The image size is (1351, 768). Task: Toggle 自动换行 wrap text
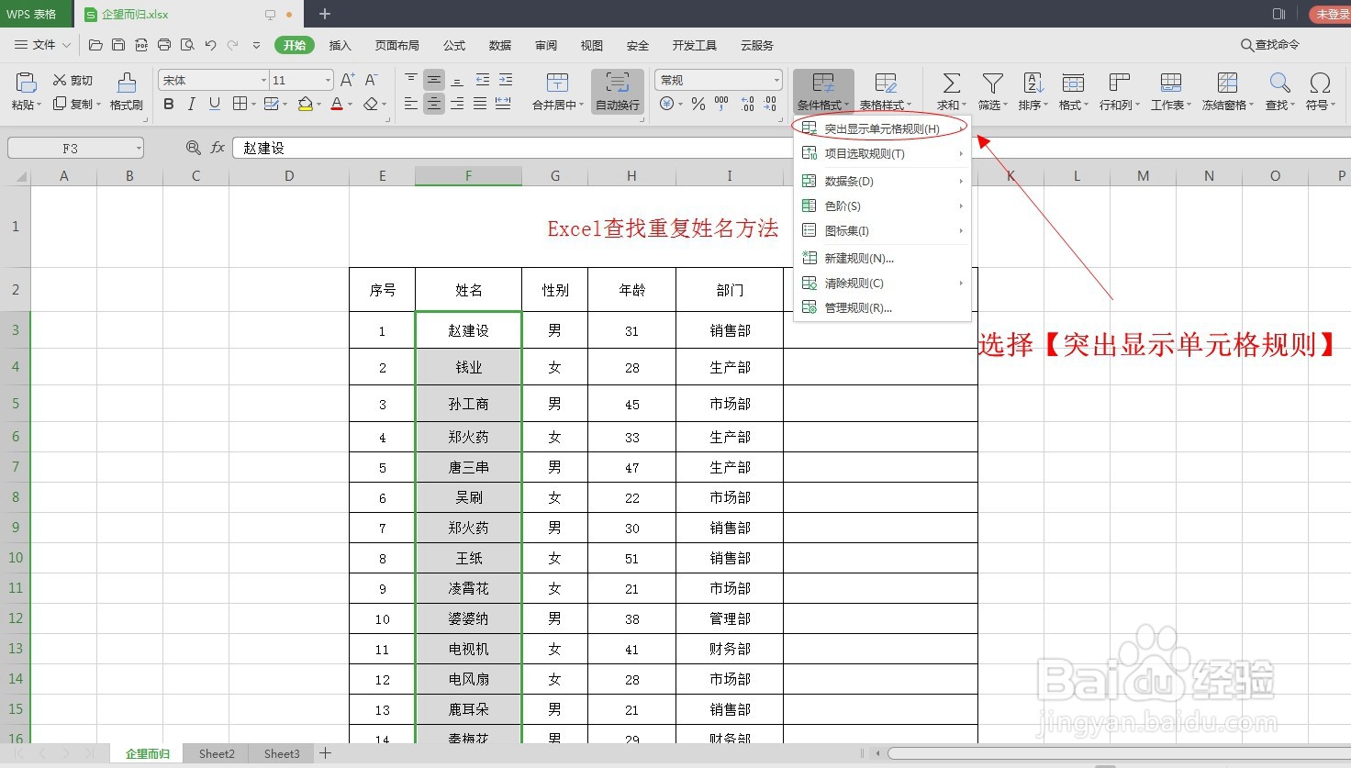pos(618,92)
